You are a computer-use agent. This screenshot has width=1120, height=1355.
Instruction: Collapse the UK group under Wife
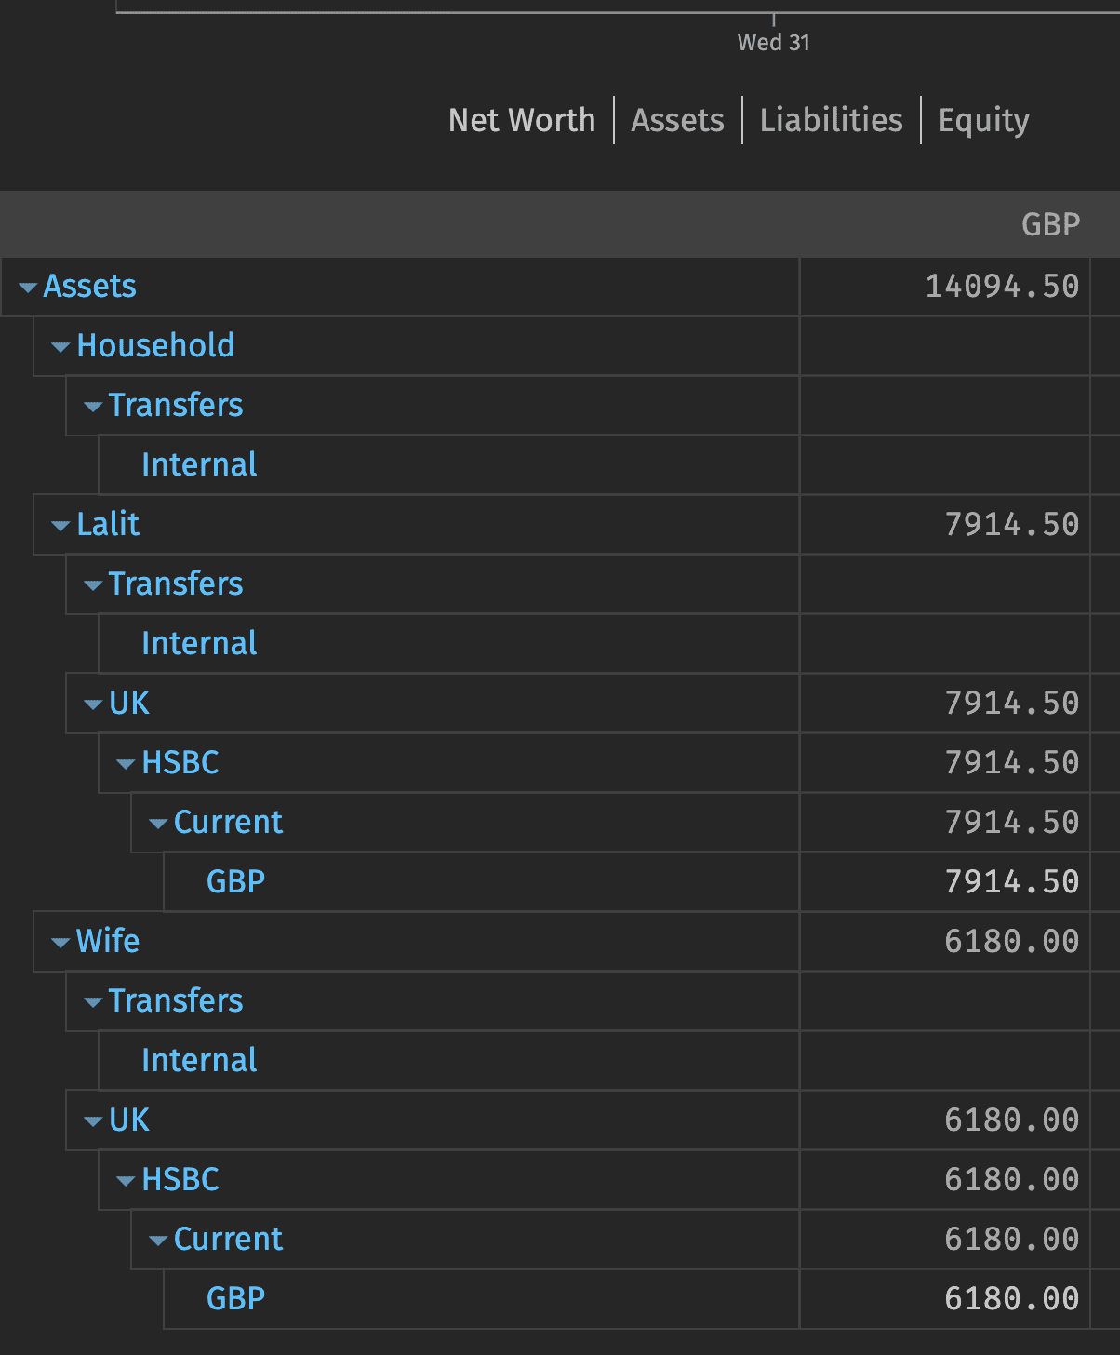point(92,1120)
